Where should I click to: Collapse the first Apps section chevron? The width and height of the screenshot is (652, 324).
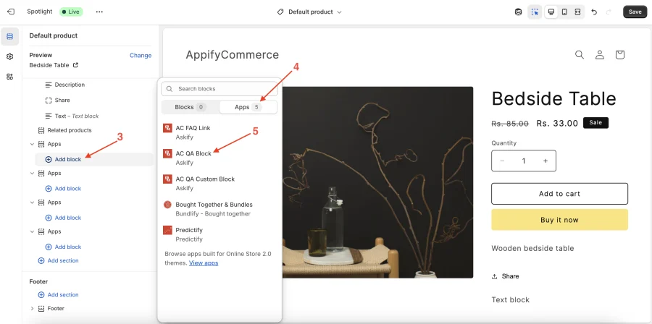pos(32,145)
